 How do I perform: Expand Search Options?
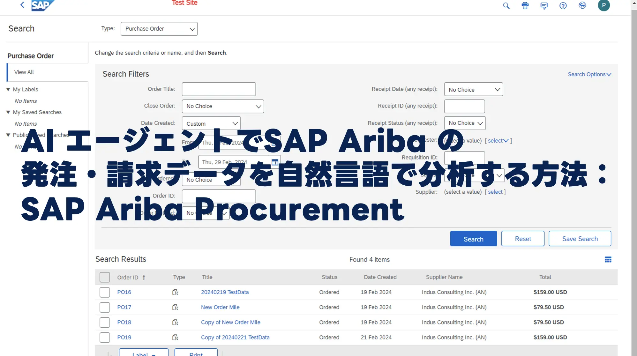[589, 74]
